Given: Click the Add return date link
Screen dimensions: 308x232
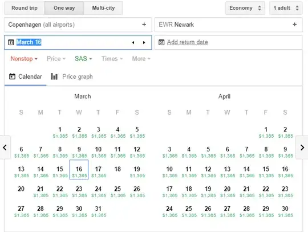Looking at the screenshot, I should [188, 42].
